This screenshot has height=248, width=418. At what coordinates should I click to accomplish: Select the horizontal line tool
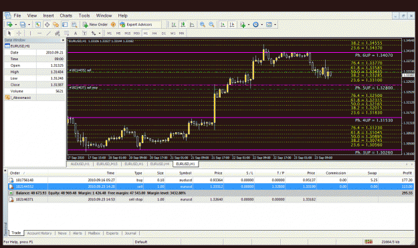(x=39, y=33)
